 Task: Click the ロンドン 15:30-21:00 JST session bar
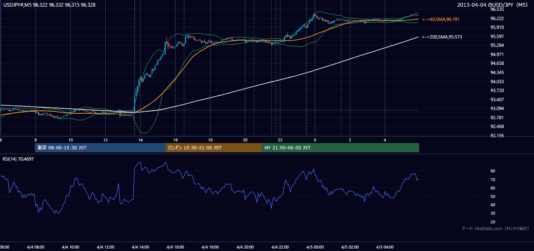pos(214,148)
